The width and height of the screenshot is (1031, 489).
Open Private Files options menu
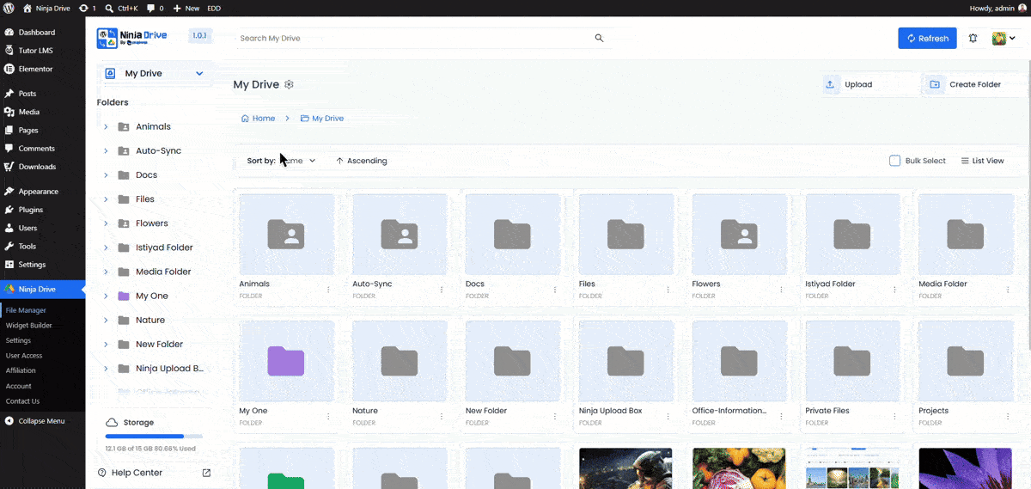[894, 417]
